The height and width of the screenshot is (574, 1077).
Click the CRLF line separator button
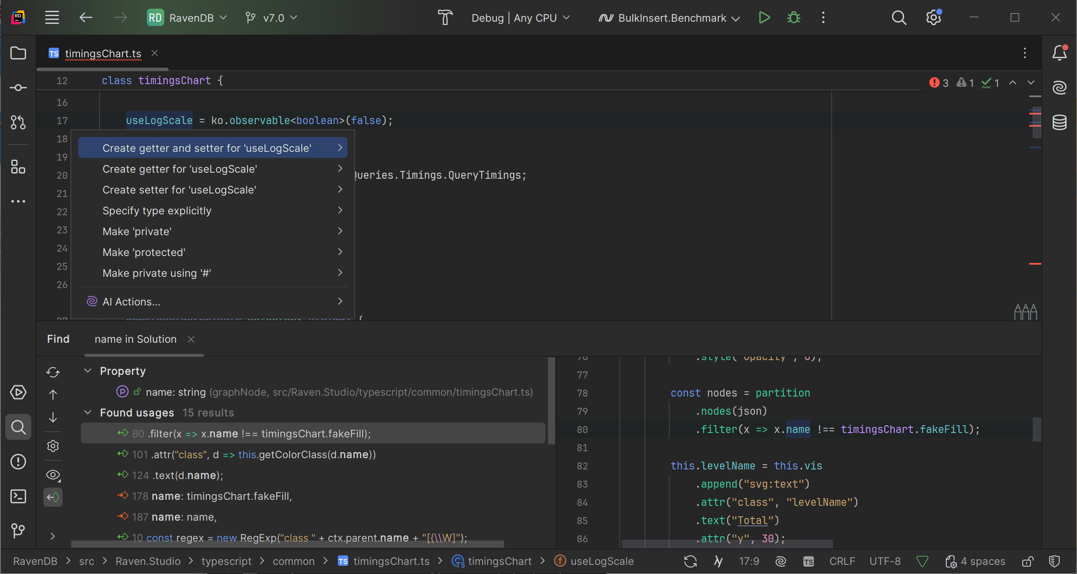pyautogui.click(x=842, y=561)
